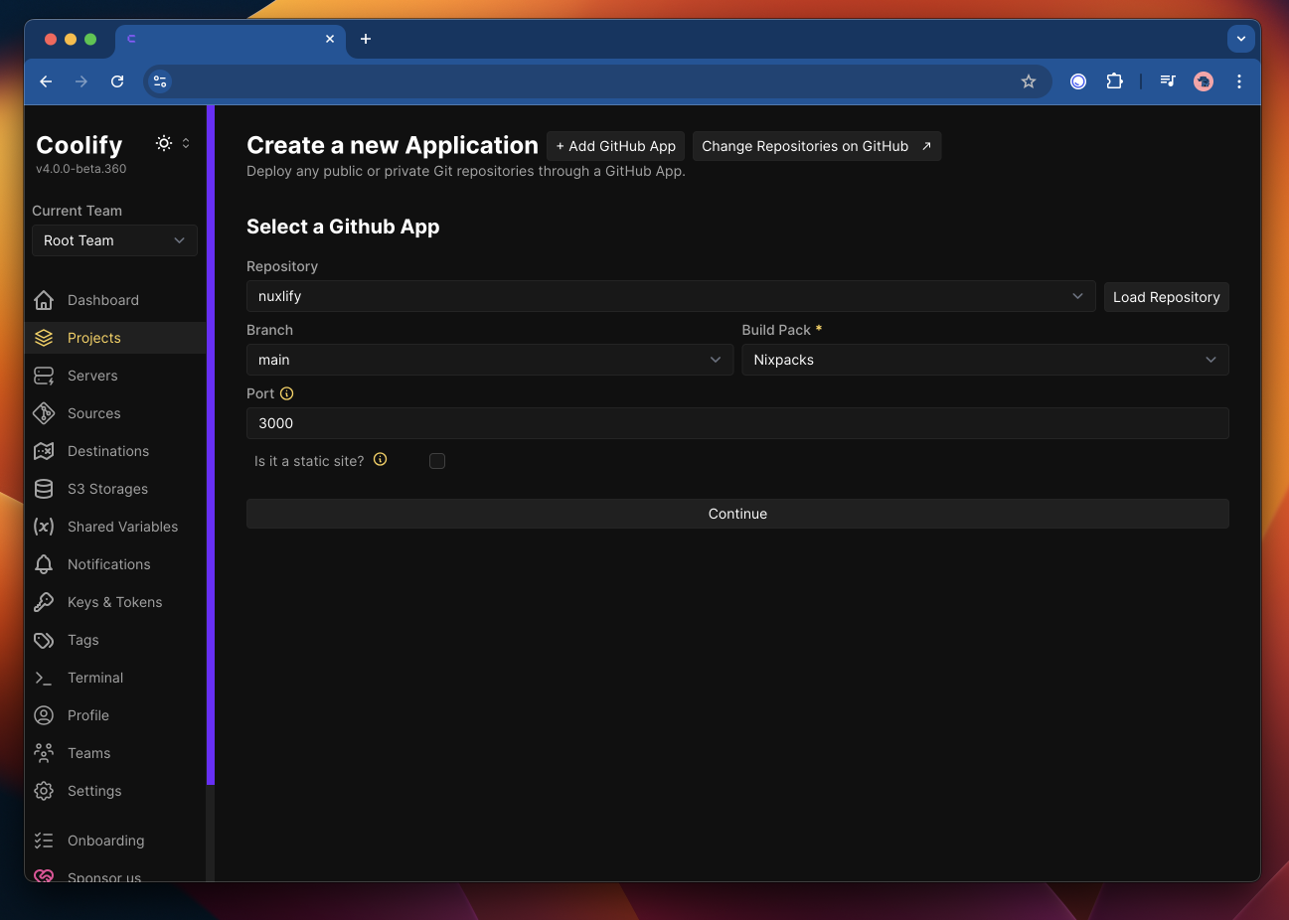
Task: Open the Root Team selector
Action: (114, 240)
